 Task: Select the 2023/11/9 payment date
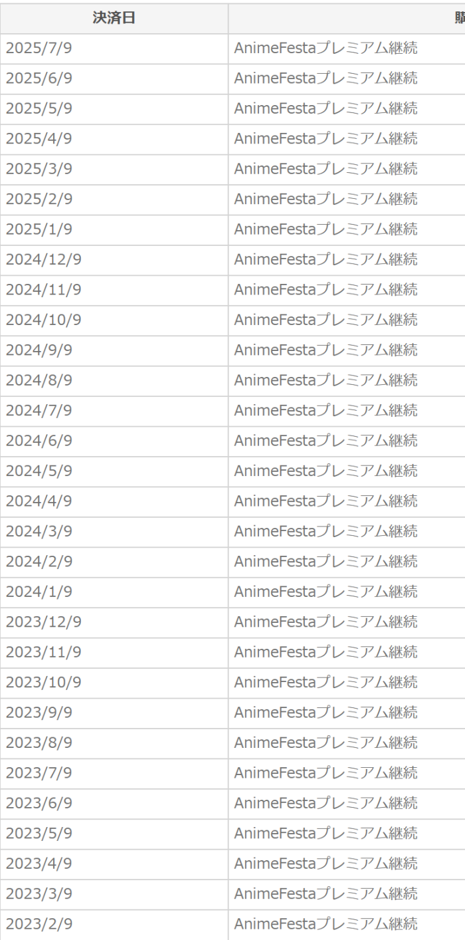click(43, 651)
